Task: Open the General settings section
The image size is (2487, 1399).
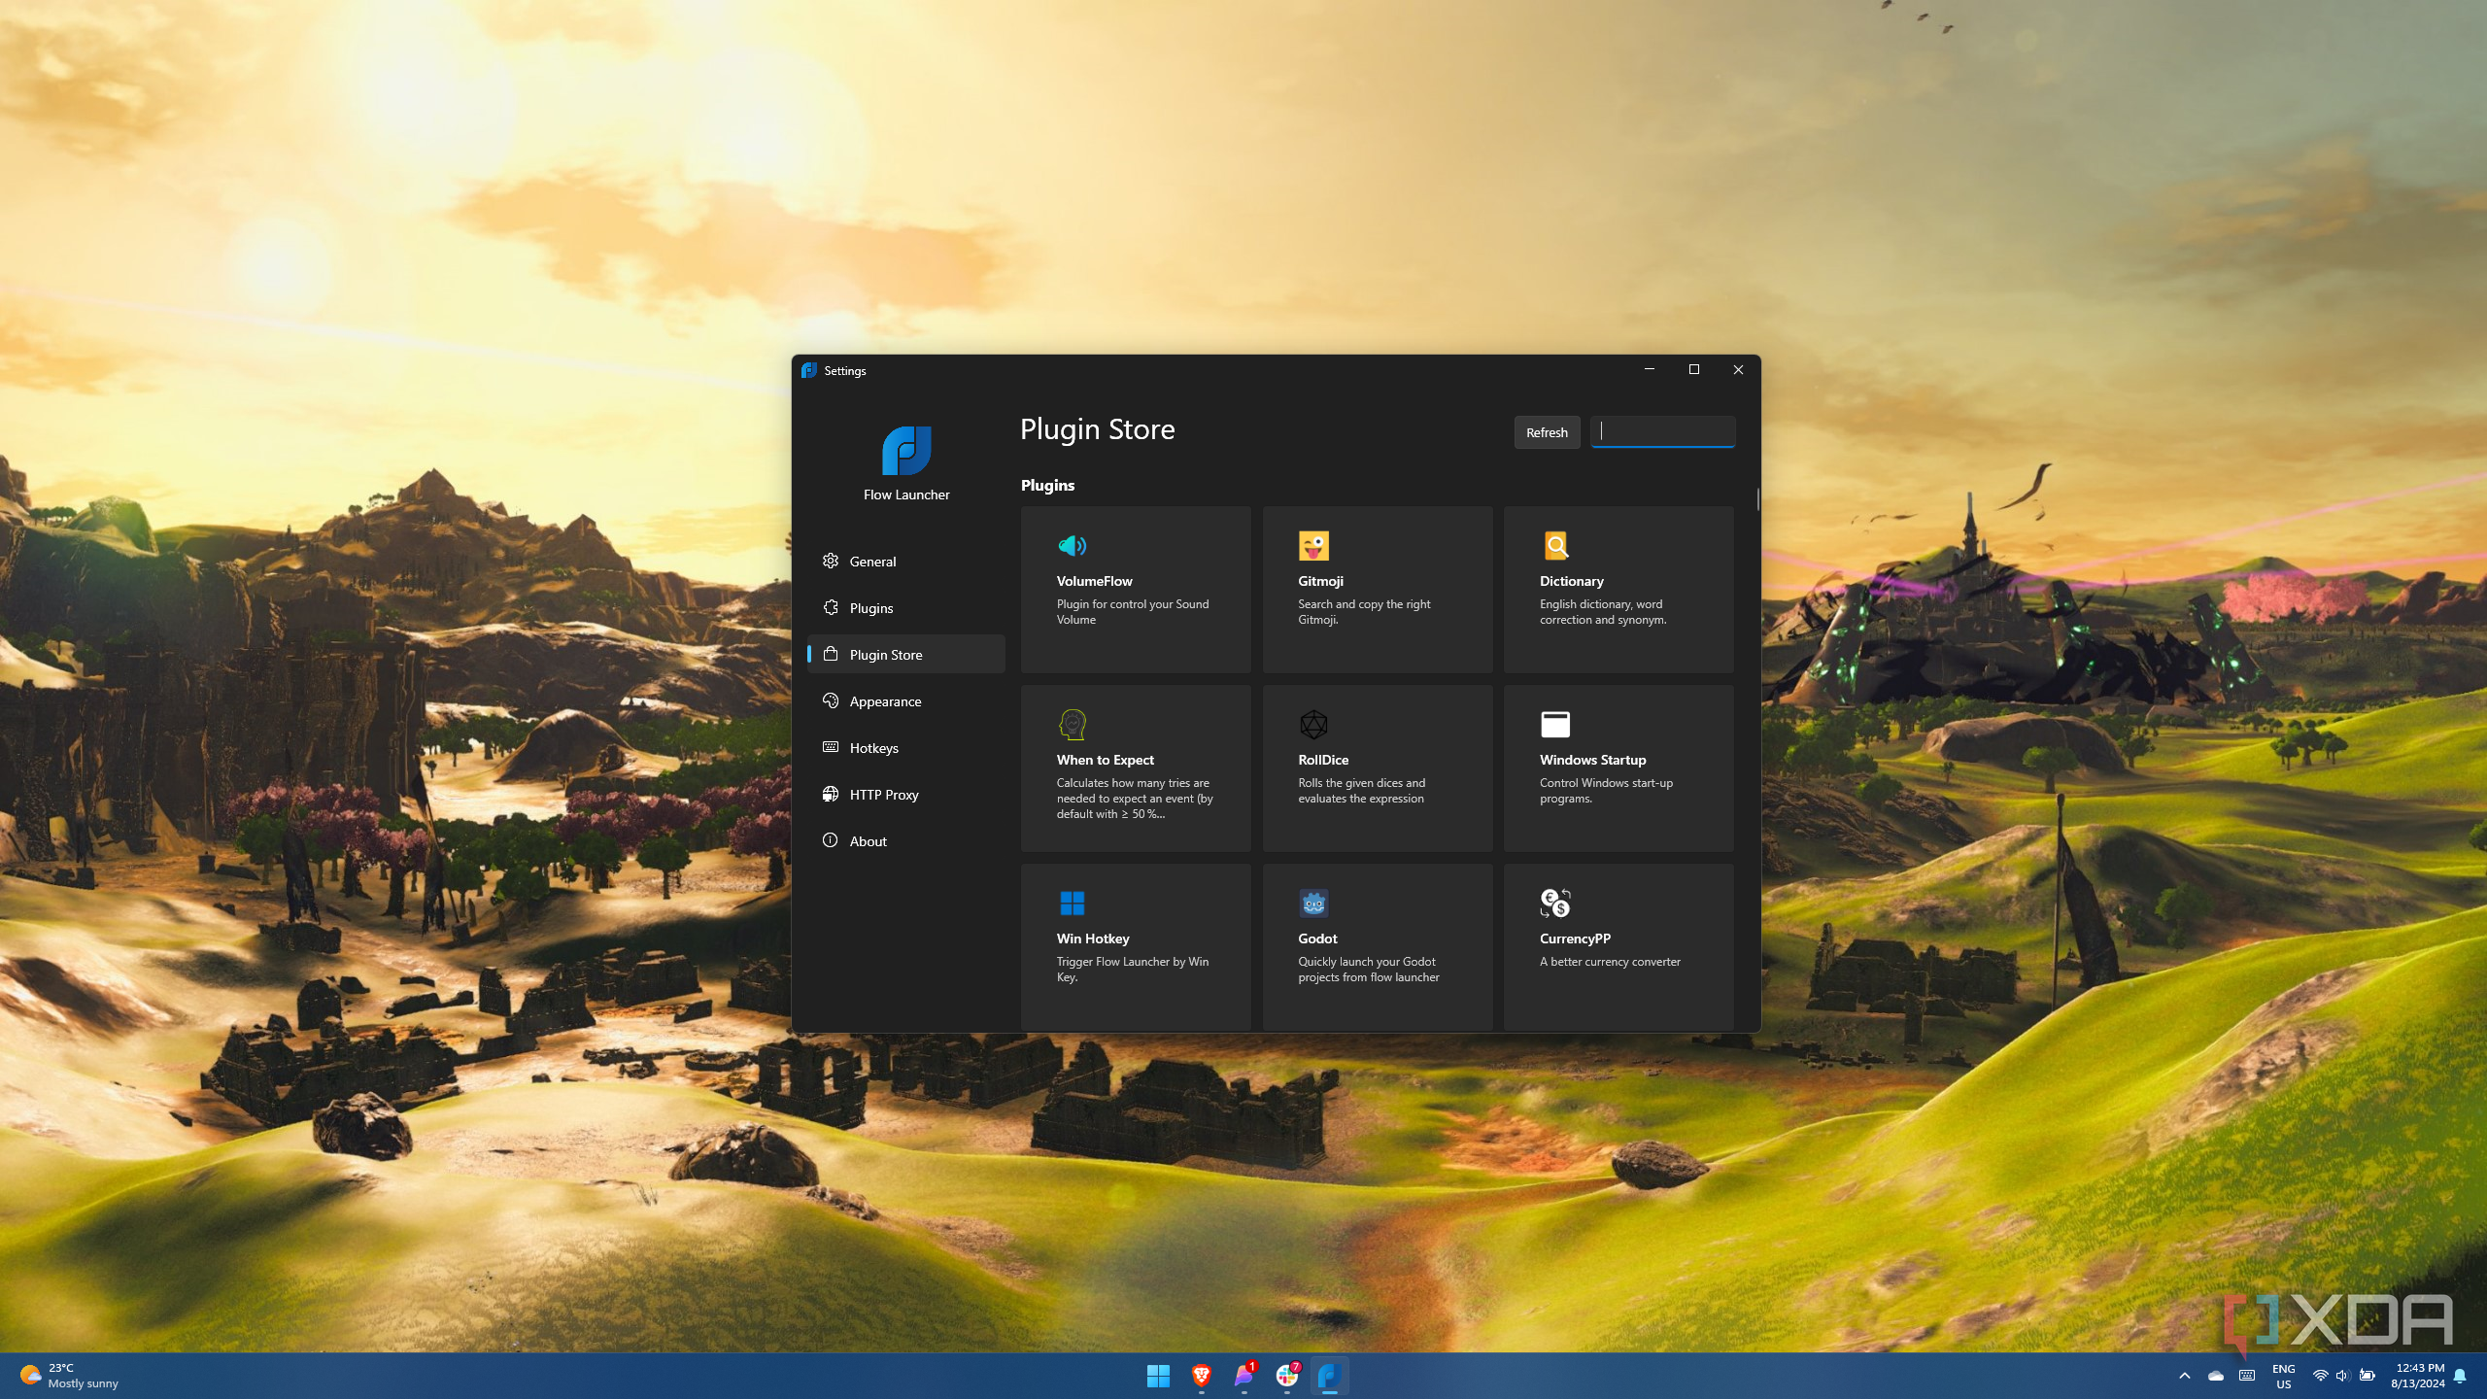Action: point(905,562)
